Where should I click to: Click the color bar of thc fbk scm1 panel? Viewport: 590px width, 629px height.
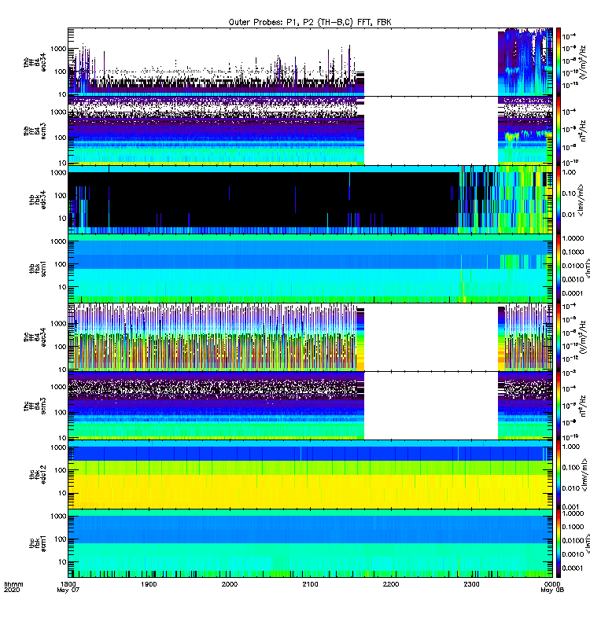558,543
